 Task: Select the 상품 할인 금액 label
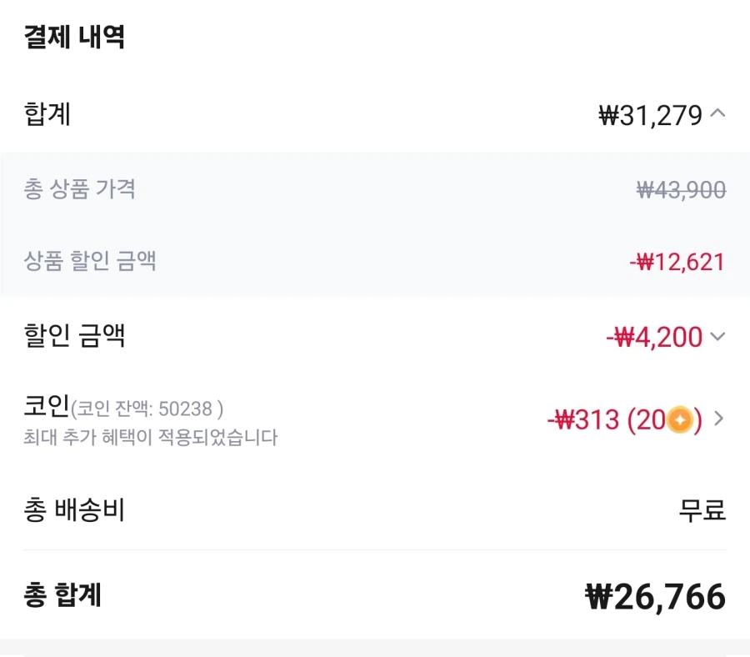(x=90, y=262)
